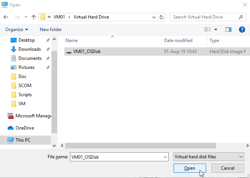Toggle the preview pane
The width and height of the screenshot is (250, 178).
228,30
